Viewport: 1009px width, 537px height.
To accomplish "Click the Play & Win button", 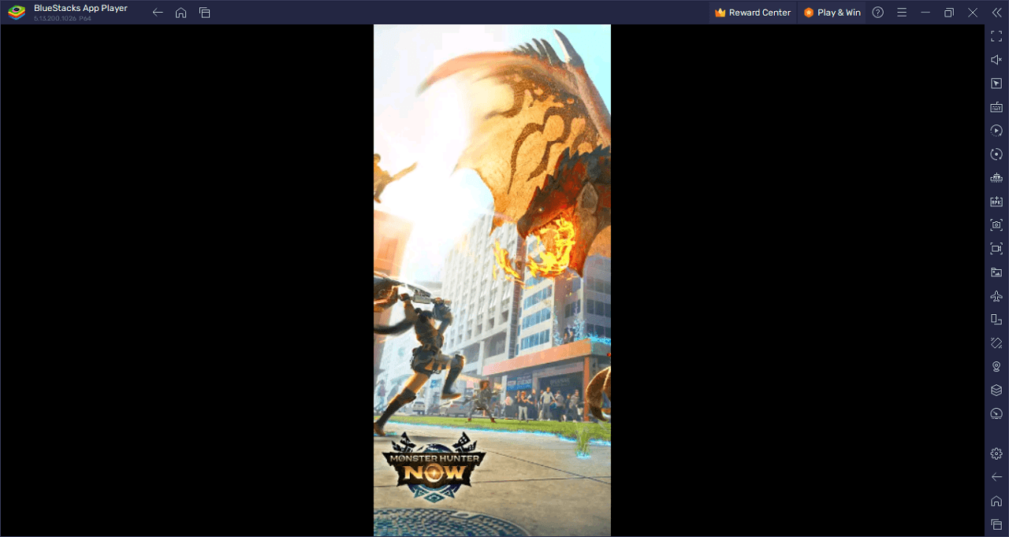I will [x=832, y=13].
